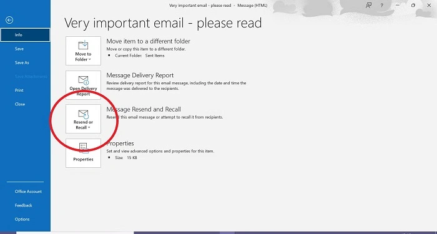Choose Save in the left sidebar
The width and height of the screenshot is (437, 234).
coord(19,49)
